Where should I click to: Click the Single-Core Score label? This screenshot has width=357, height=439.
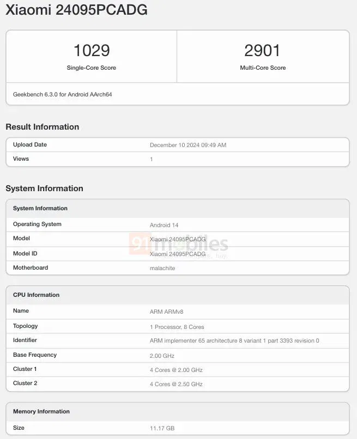[92, 68]
